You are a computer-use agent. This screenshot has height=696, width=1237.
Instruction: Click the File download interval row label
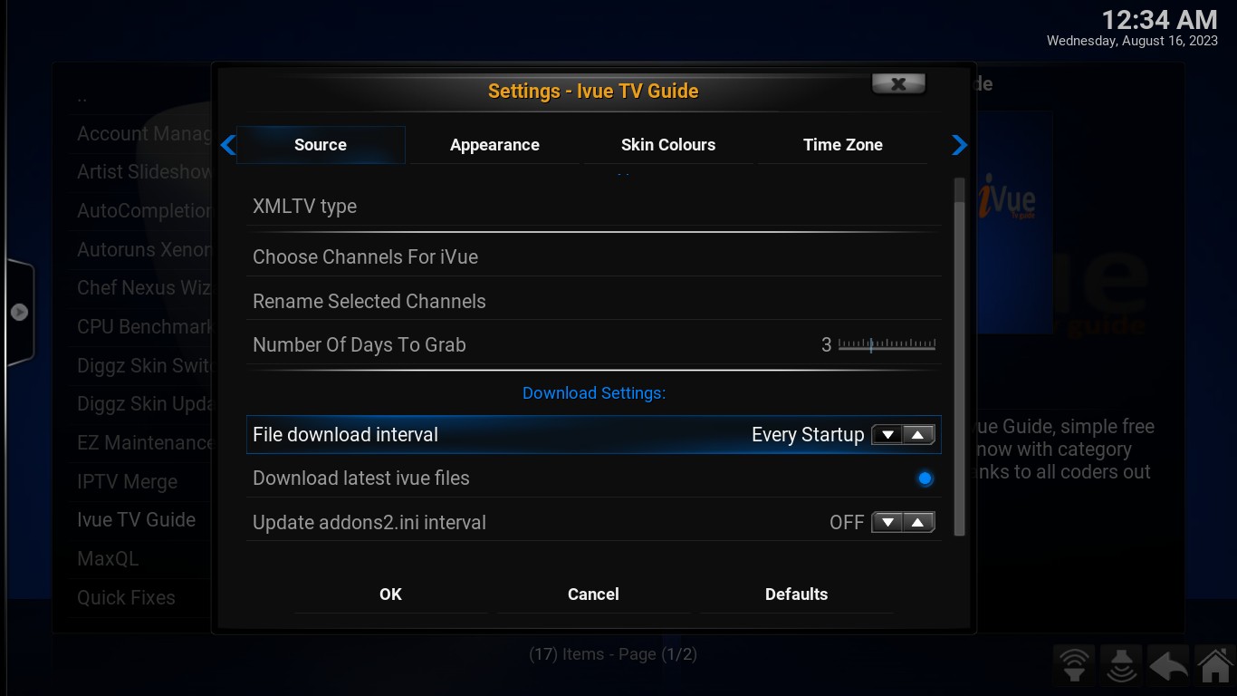click(x=345, y=435)
